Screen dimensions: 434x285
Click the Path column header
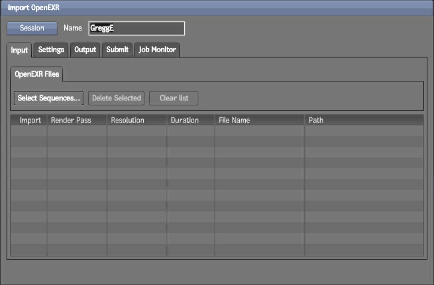click(364, 120)
